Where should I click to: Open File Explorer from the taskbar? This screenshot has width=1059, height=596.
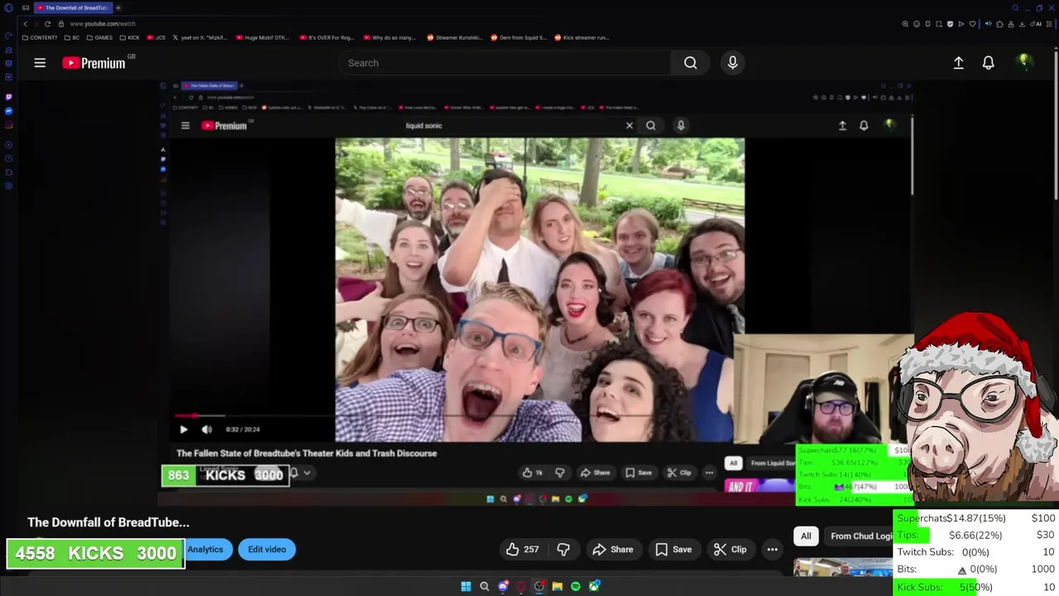click(x=558, y=586)
